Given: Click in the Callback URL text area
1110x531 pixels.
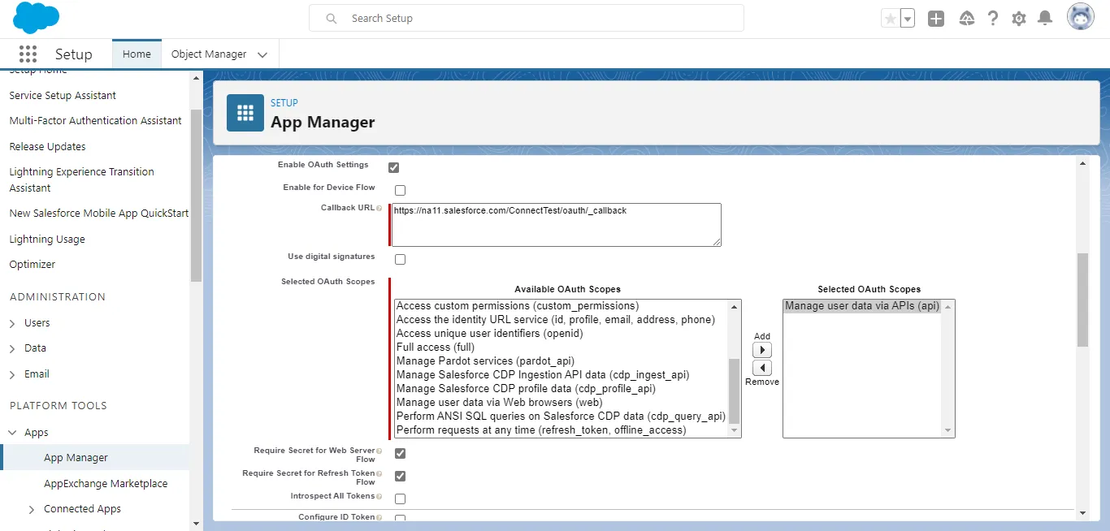Looking at the screenshot, I should (557, 225).
